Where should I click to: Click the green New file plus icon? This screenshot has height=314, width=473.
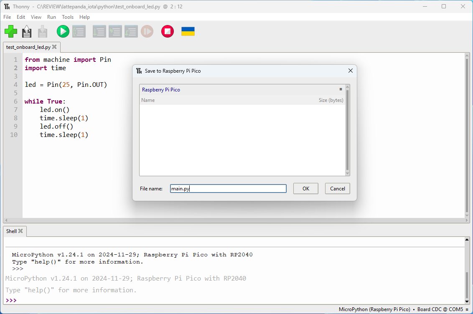[11, 31]
